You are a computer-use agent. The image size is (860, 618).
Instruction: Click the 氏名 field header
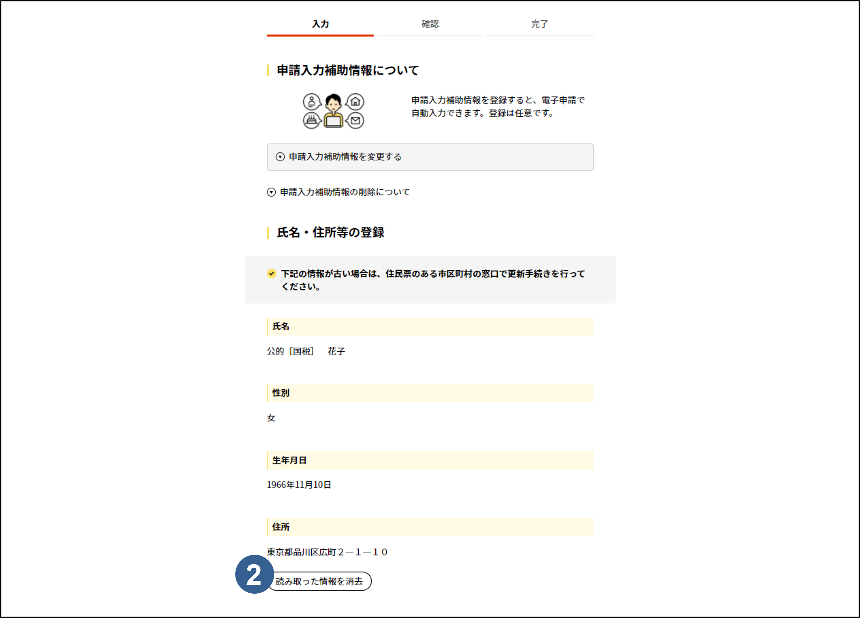[x=430, y=327]
